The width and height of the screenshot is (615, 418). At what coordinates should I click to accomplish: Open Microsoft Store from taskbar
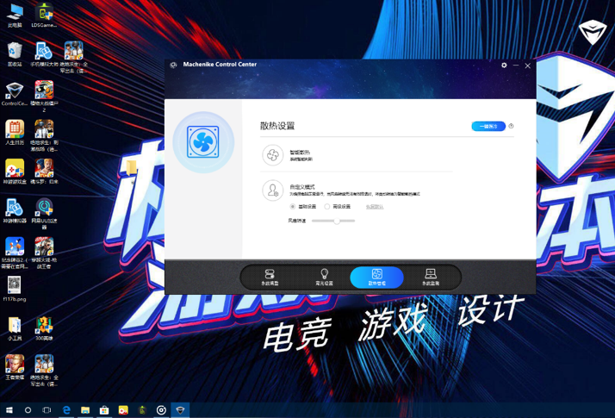104,410
